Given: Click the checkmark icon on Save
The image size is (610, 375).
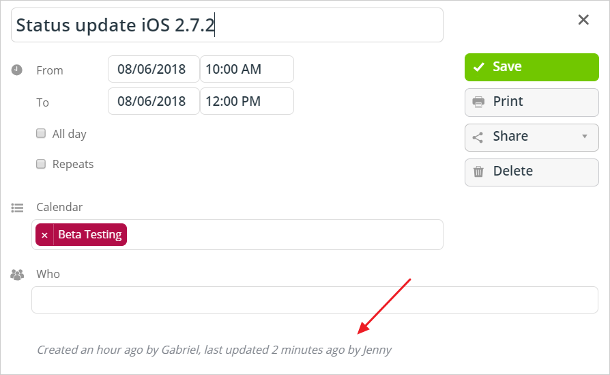Looking at the screenshot, I should (479, 67).
